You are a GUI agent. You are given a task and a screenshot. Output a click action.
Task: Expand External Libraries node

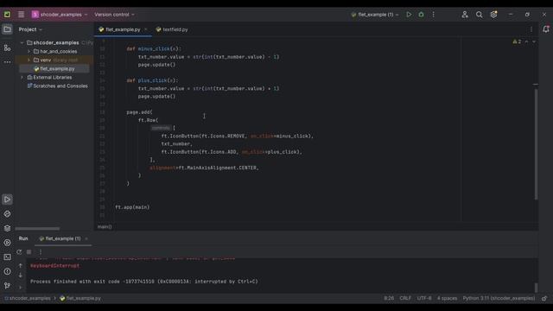[x=22, y=77]
